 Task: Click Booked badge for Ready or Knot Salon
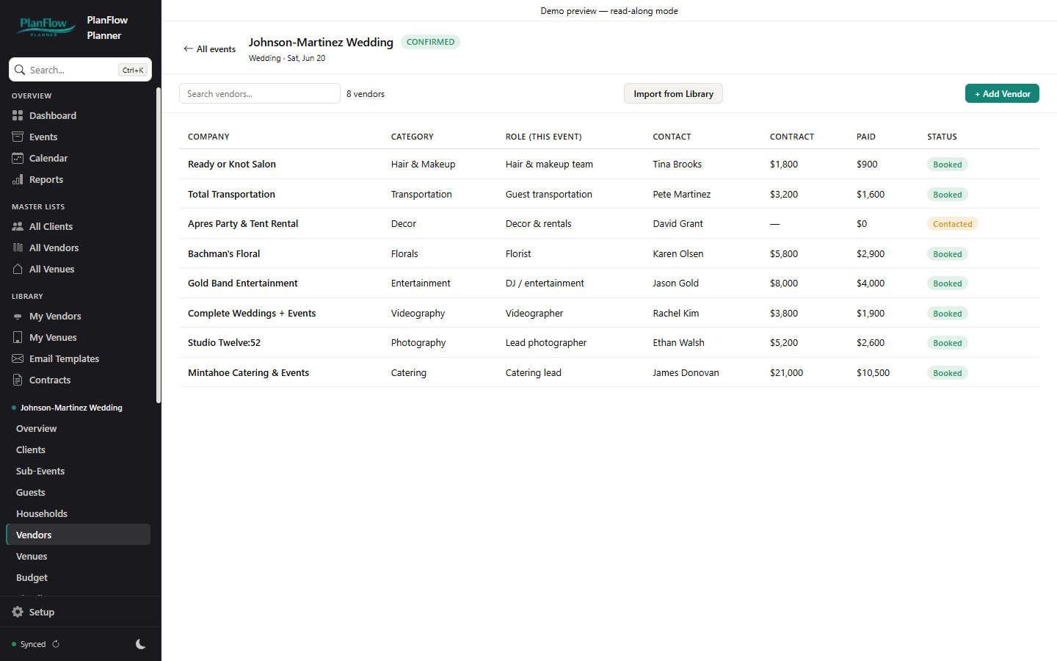click(947, 165)
